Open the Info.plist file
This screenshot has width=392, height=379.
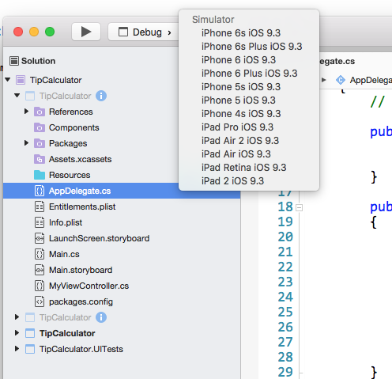click(66, 222)
